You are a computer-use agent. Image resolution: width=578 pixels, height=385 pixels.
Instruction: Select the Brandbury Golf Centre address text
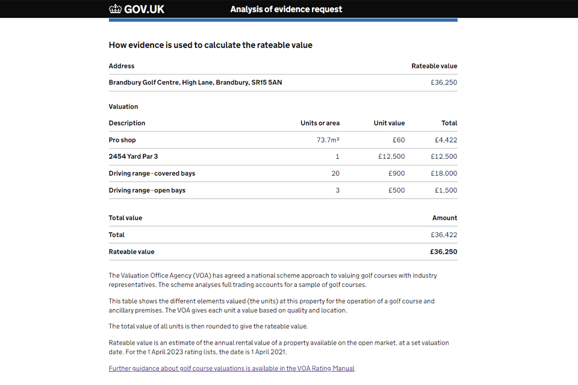coord(195,82)
